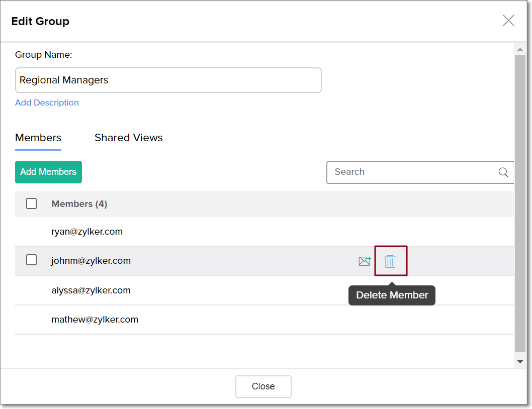Click the scrollbar up arrow
This screenshot has width=532, height=409.
[520, 49]
